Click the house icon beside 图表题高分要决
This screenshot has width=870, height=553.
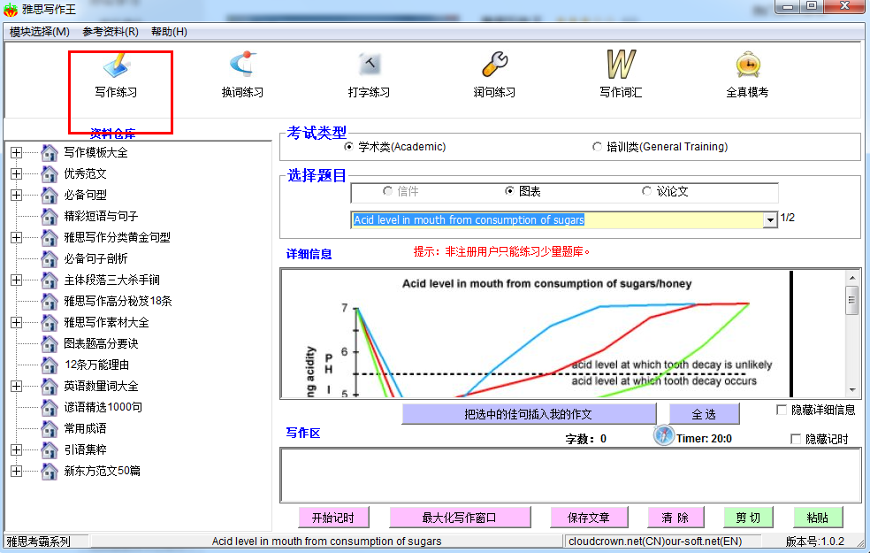click(50, 343)
